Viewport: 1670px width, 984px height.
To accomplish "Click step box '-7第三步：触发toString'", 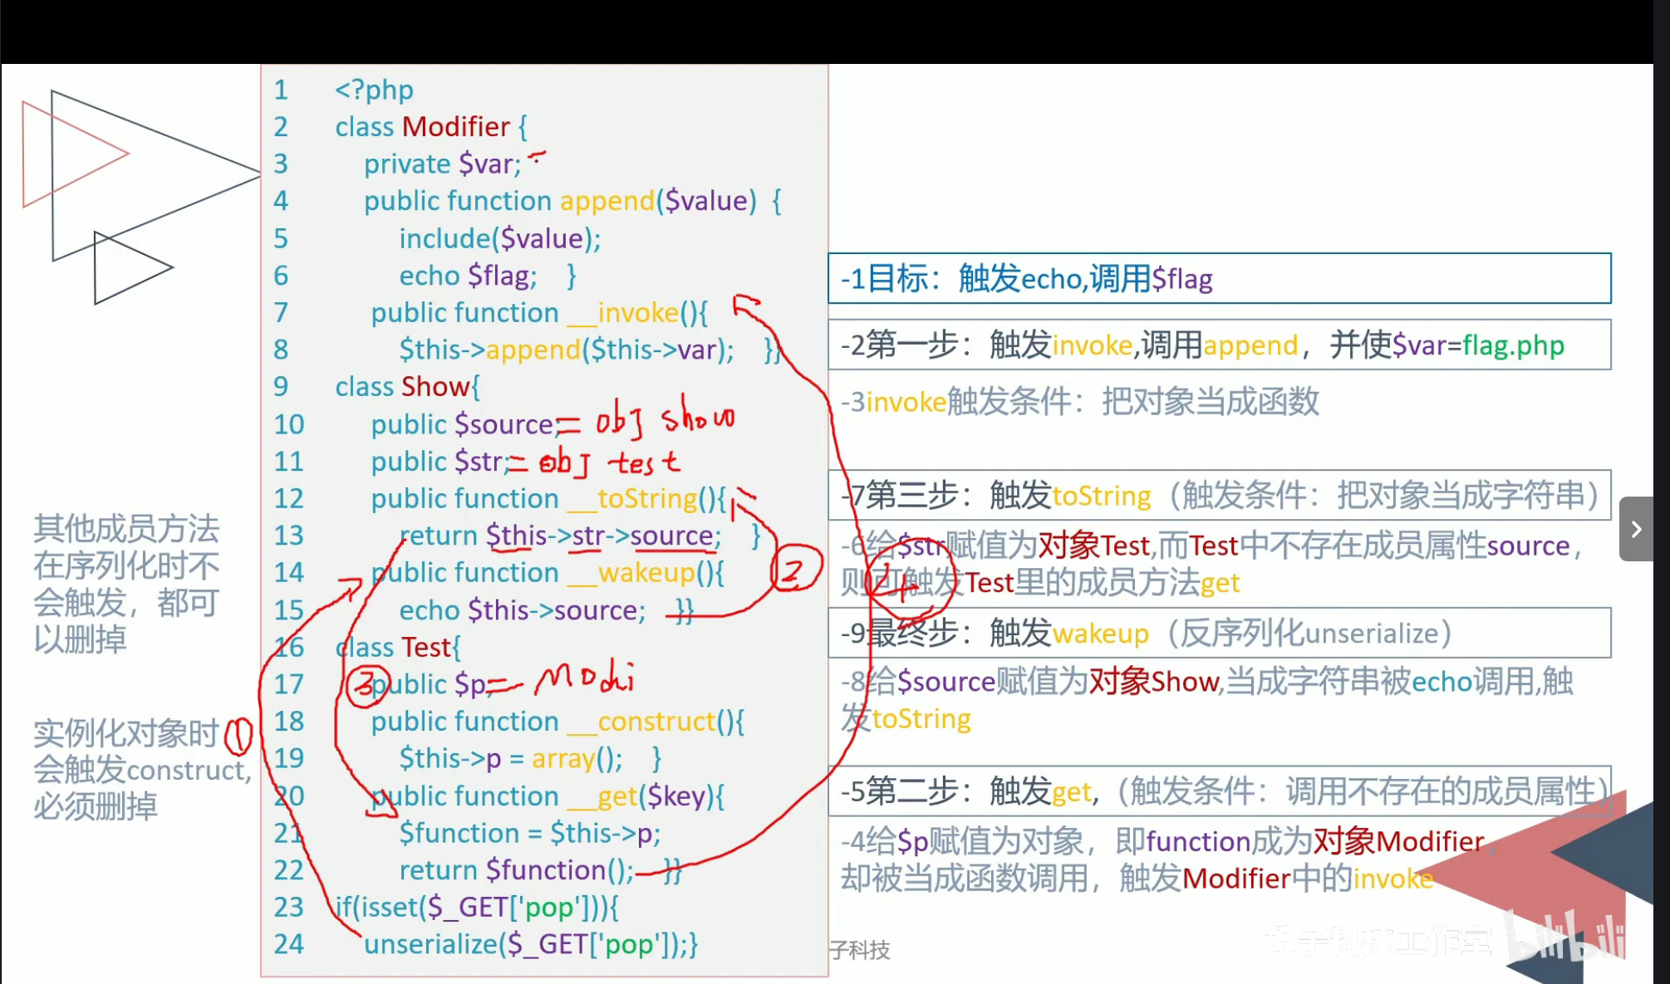I will [x=1219, y=496].
